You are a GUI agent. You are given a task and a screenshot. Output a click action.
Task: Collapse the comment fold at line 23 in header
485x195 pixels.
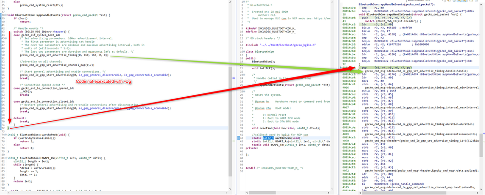point(243,75)
